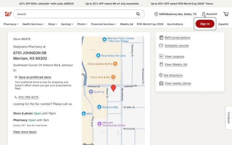Expand the Savings menu

pos(67,24)
